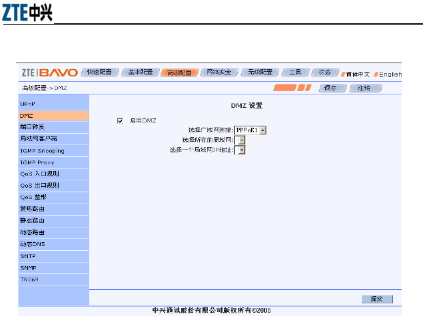Submit the form with 提交
423x316 pixels.
click(x=377, y=299)
